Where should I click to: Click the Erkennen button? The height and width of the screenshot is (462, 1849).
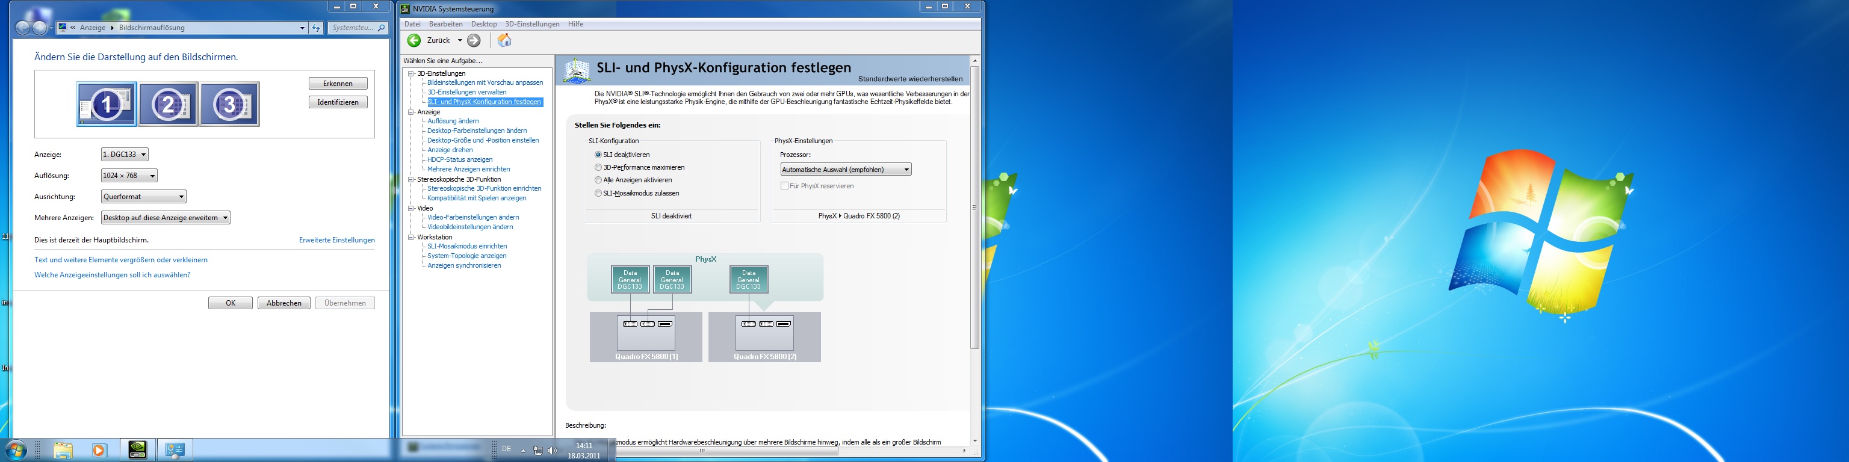(338, 83)
